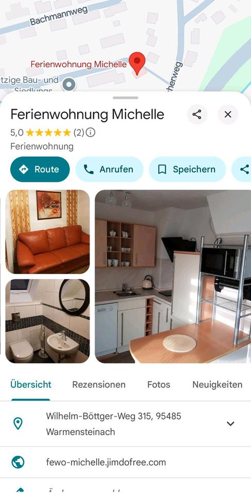The image size is (251, 493).
Task: Close the place details panel
Action: 228,115
